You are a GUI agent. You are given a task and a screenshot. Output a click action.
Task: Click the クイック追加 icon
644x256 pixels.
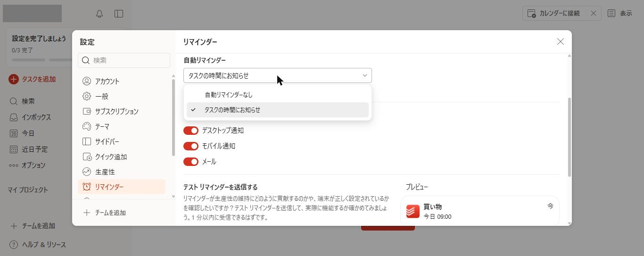[x=87, y=157]
